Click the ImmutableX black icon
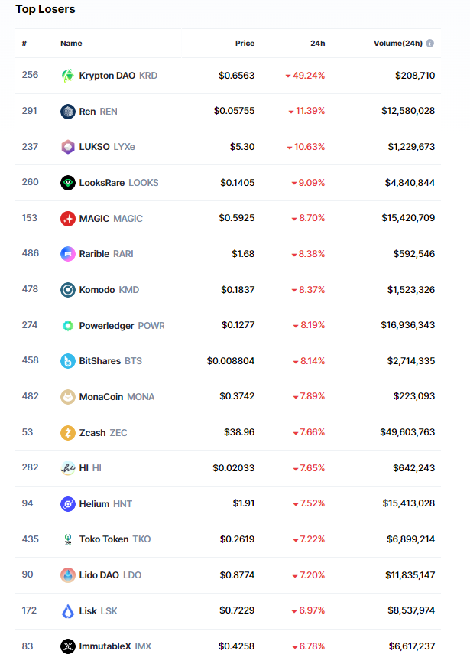470x664 pixels. [x=68, y=646]
